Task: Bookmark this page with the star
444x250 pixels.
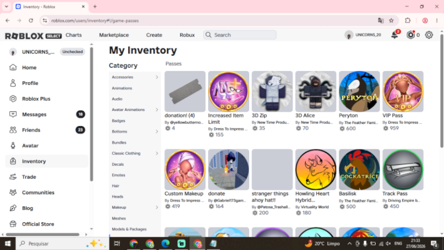Action: (x=391, y=21)
